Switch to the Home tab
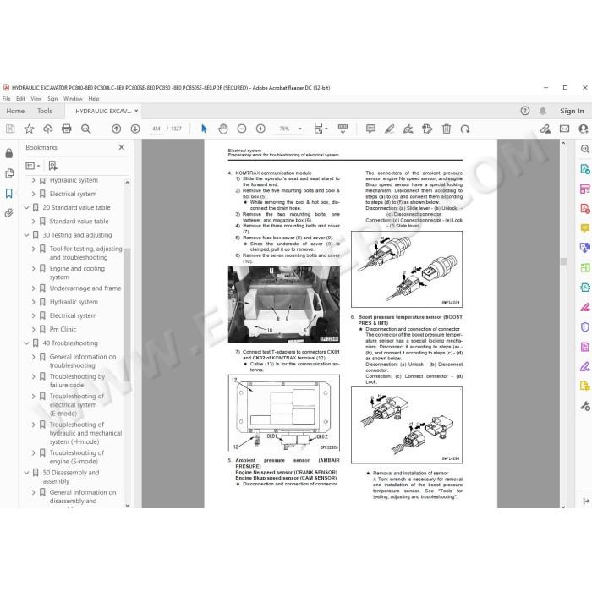 15,111
